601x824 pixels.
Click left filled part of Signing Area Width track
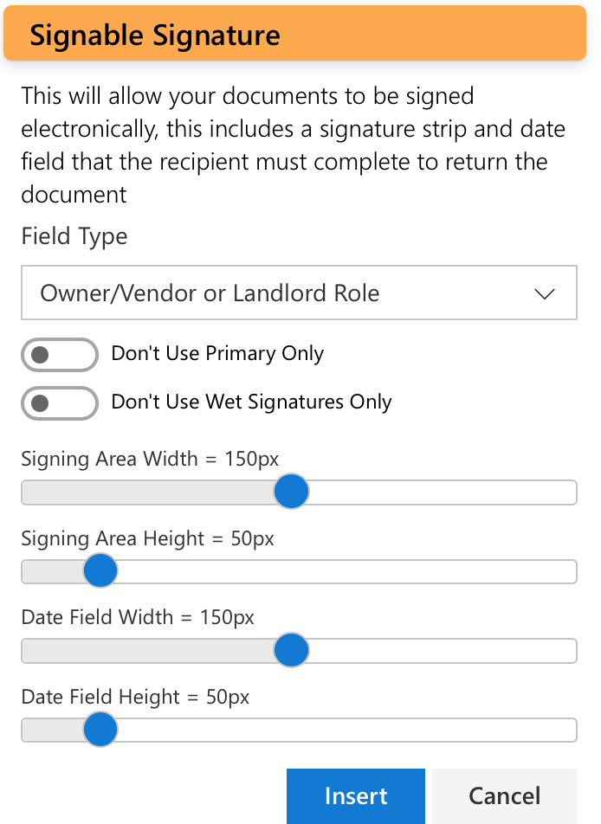[x=147, y=492]
